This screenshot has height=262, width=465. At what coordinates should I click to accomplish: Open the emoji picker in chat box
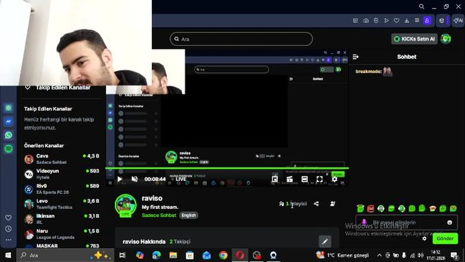[x=450, y=222]
